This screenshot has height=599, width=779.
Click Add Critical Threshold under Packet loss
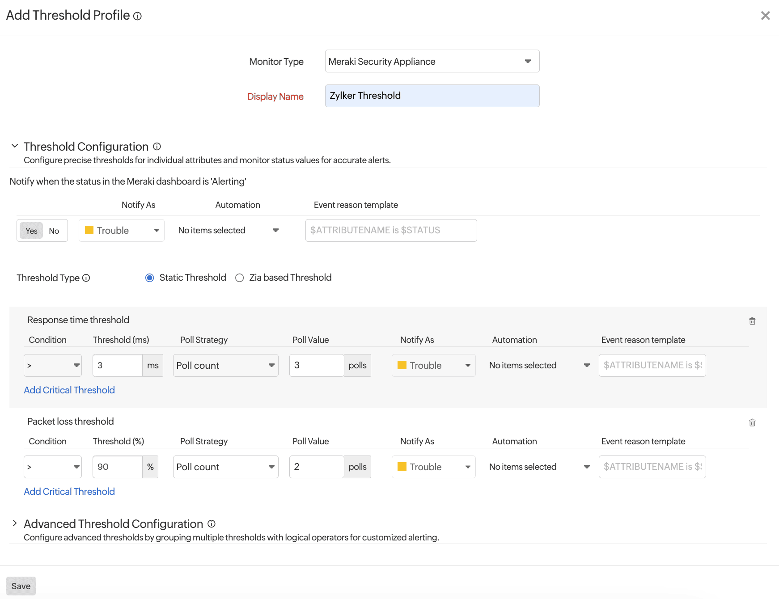pyautogui.click(x=69, y=492)
